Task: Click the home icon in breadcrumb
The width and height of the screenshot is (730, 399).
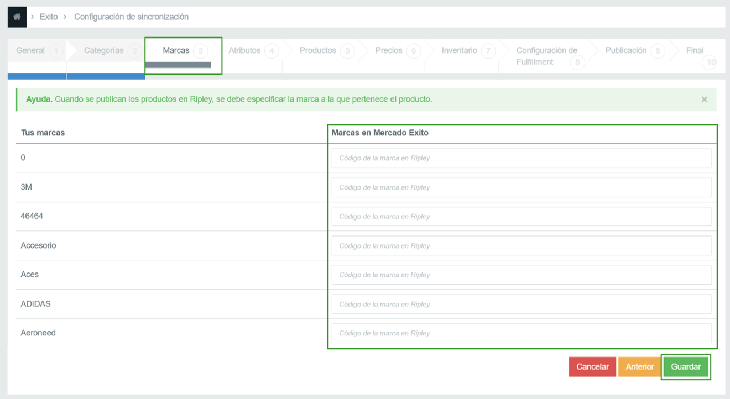Action: tap(17, 17)
